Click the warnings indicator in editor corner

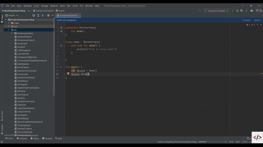click(x=251, y=24)
